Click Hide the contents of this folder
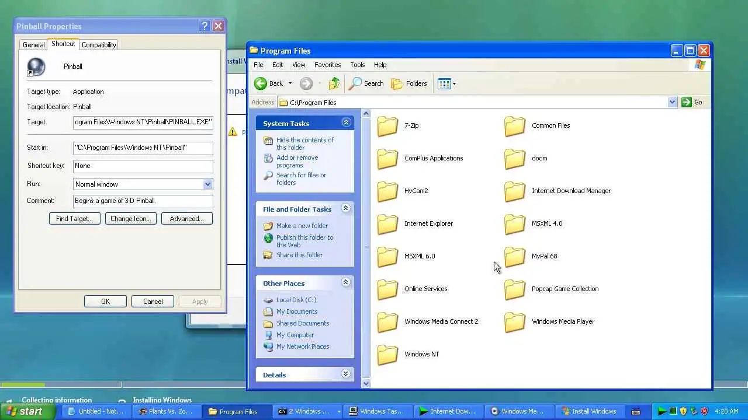Screen dimensions: 748x420 click(304, 143)
